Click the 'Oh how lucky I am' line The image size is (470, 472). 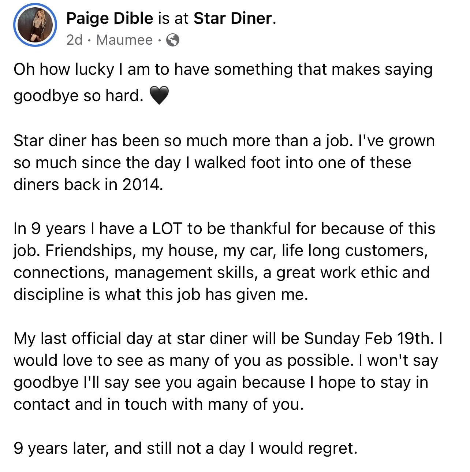[223, 70]
